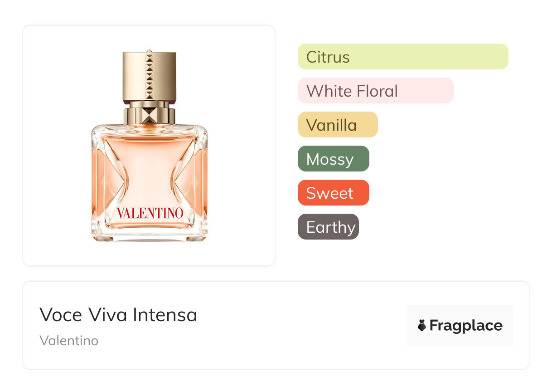Click the Fragplace bottle logo icon
552x392 pixels.
click(422, 325)
